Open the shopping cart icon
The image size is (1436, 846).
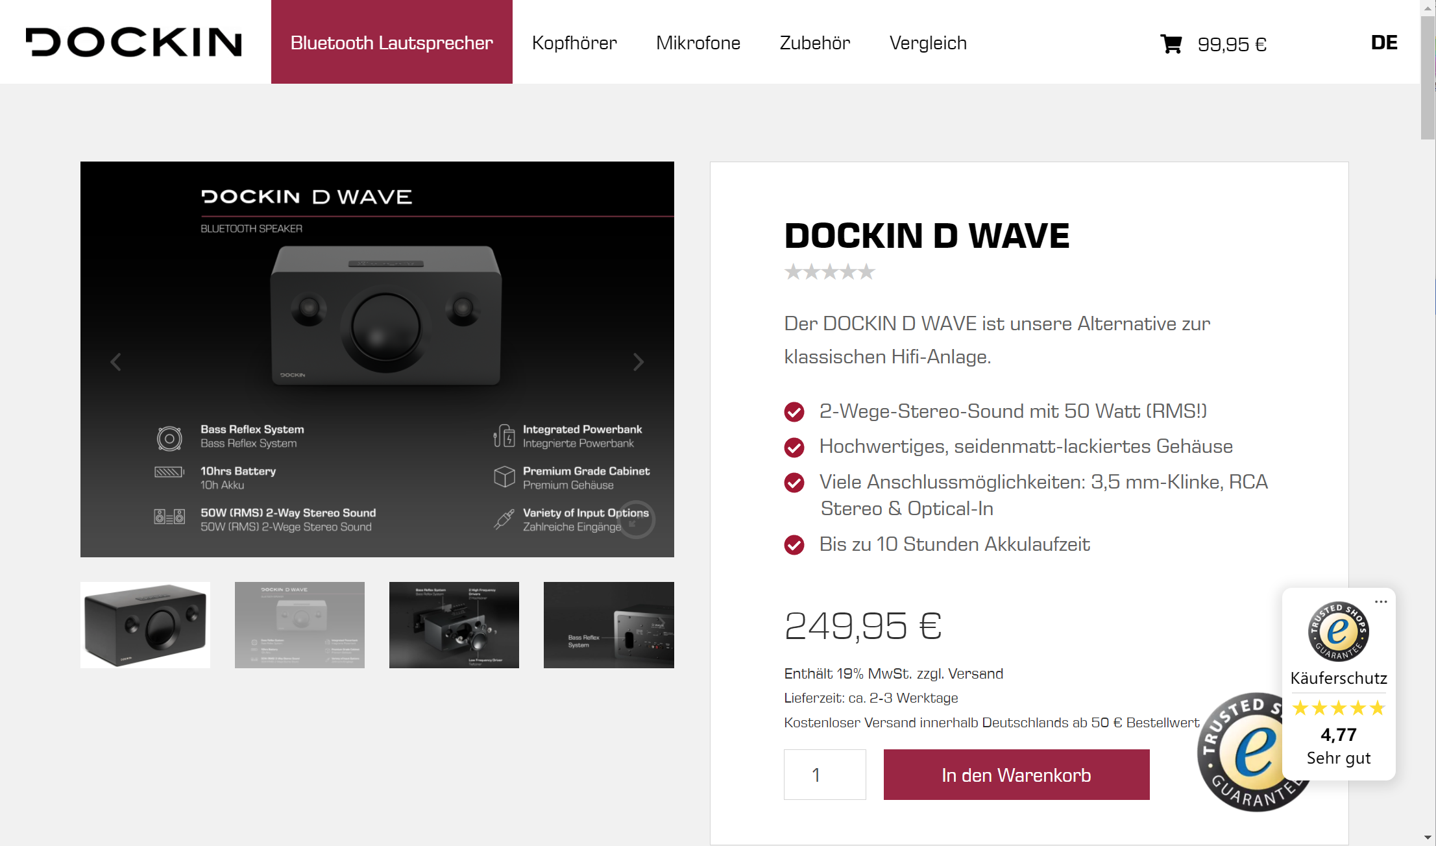1171,44
